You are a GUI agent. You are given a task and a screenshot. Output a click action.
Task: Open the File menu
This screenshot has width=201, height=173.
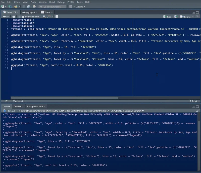pos(3,2)
